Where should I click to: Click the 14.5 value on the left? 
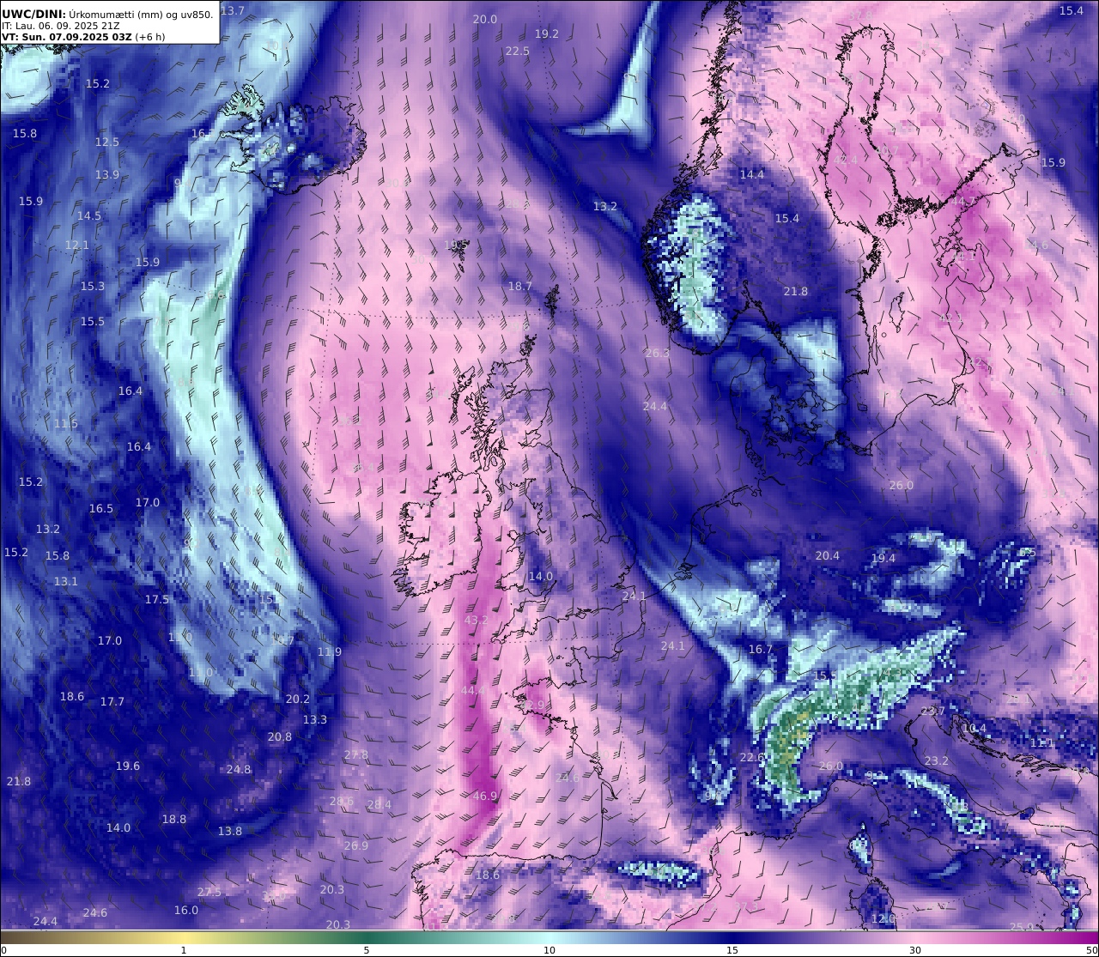click(89, 216)
